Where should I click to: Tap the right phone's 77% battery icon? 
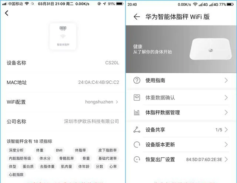[x=230, y=4]
